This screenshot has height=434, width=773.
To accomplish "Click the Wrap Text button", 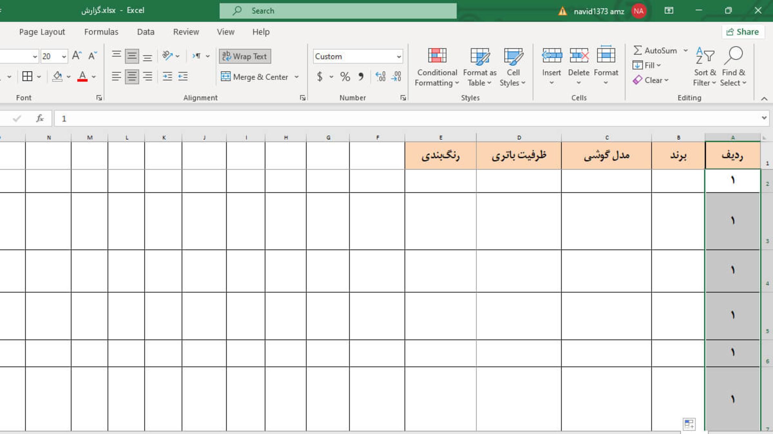I will tap(245, 56).
